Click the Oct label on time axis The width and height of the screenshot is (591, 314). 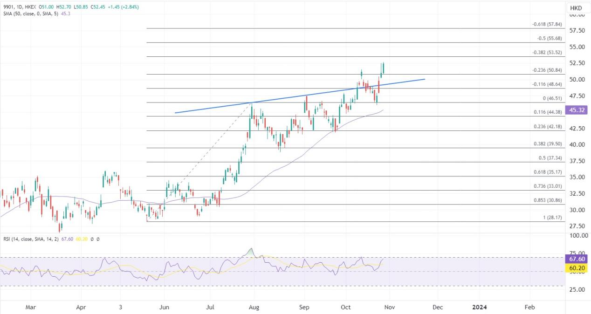tap(345, 307)
